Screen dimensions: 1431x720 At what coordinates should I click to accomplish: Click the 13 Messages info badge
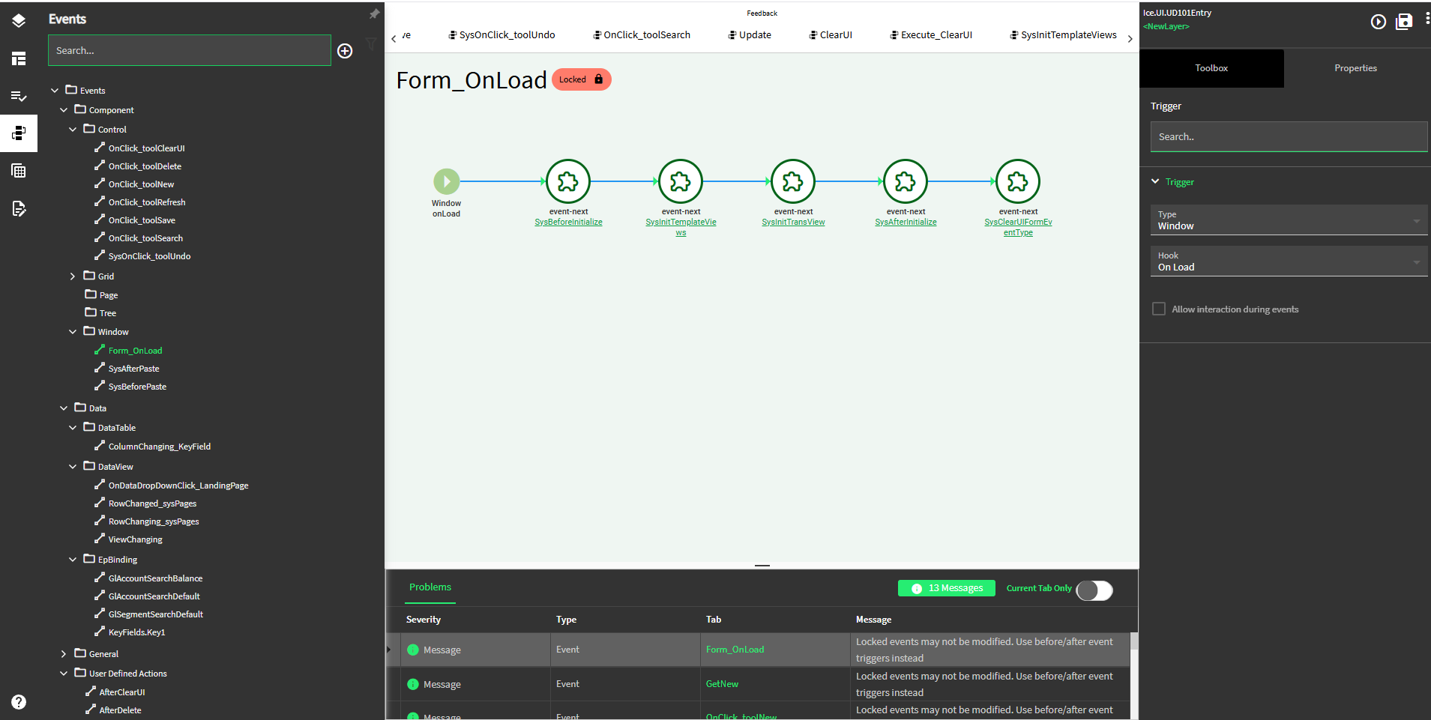coord(947,588)
